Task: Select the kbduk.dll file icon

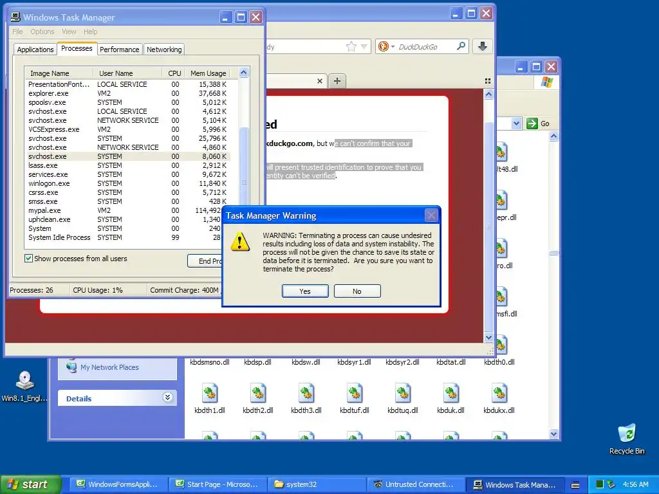Action: pos(451,393)
